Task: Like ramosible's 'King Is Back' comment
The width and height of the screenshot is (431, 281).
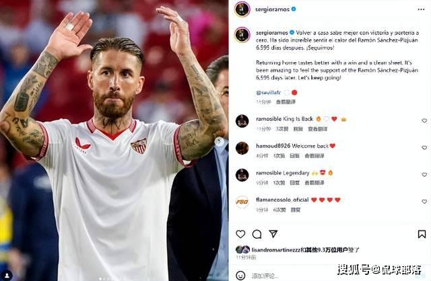Action: pos(424,121)
